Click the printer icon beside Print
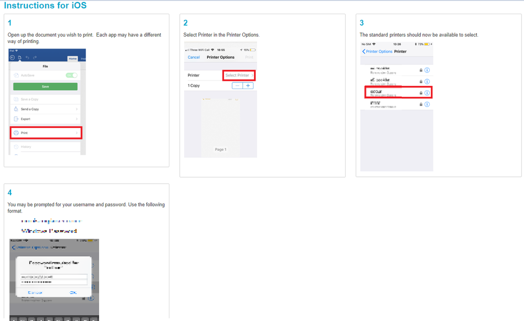Viewport: 524px width, 321px height. (x=16, y=133)
